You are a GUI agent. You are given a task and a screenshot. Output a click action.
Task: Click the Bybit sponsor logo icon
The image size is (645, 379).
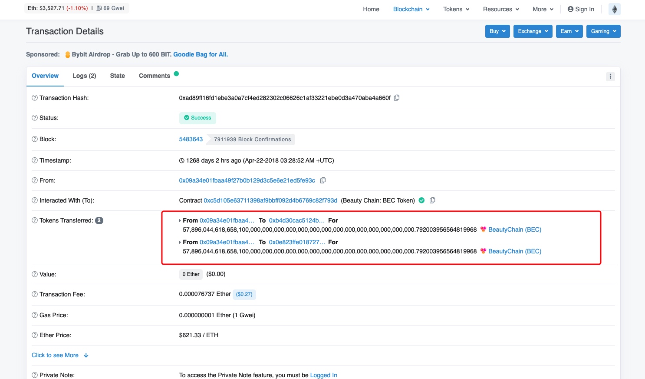click(x=68, y=55)
